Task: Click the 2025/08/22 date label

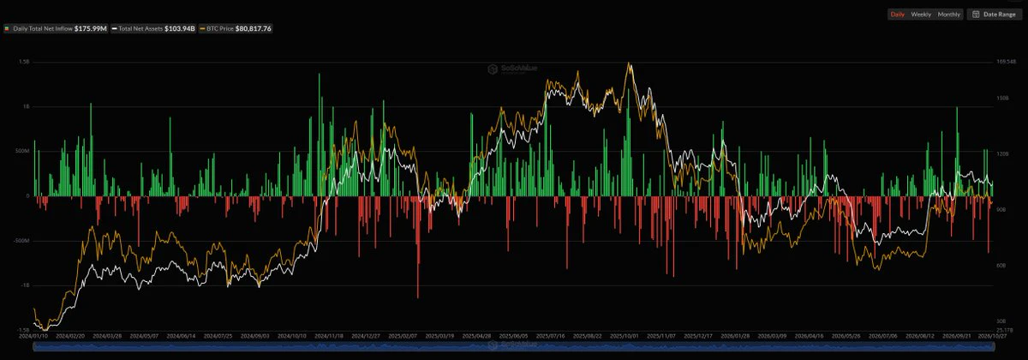Action: coord(588,337)
